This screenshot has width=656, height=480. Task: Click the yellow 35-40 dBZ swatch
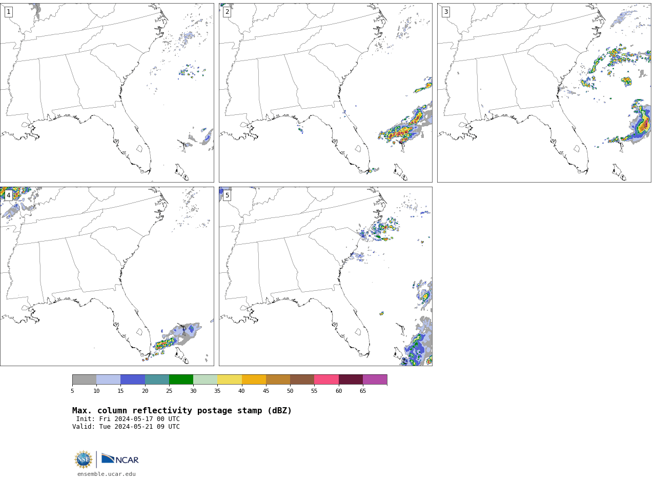click(x=230, y=379)
